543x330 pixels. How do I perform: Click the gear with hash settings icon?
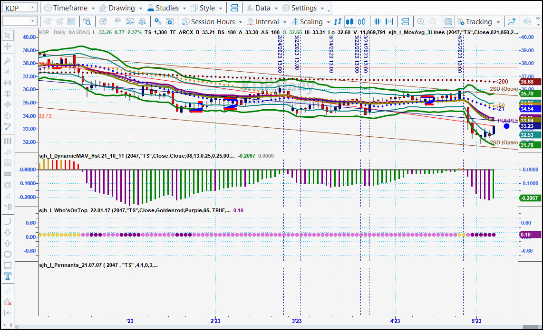click(x=157, y=22)
